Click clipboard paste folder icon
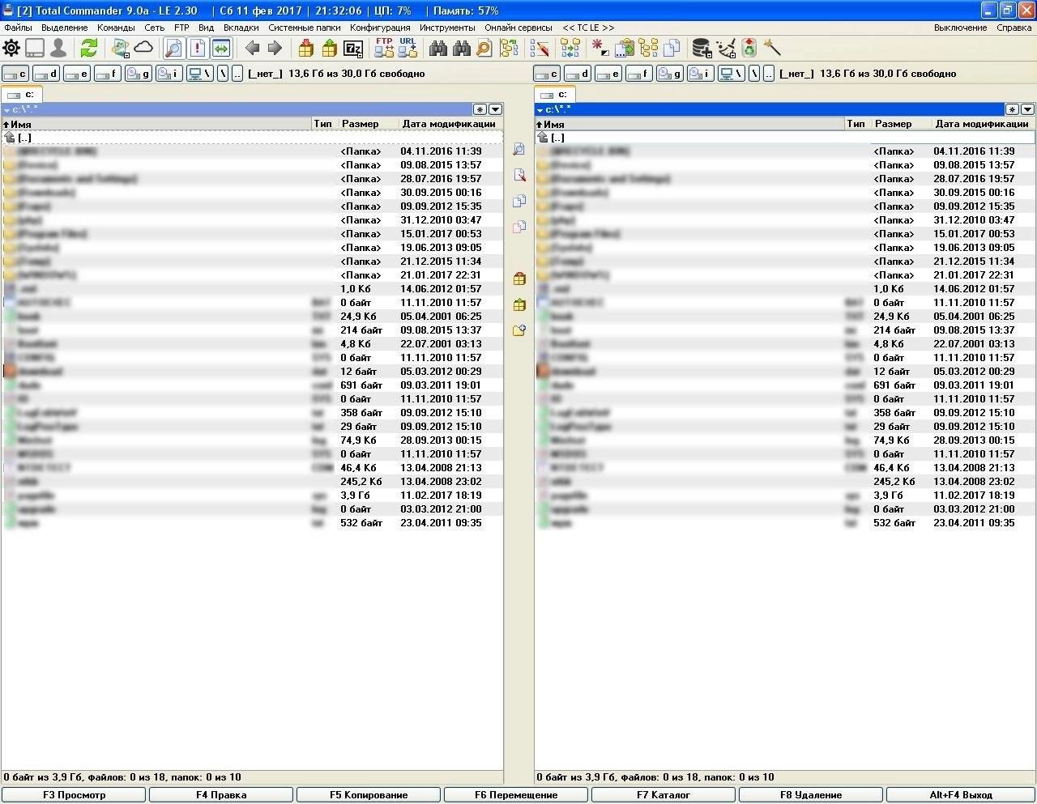 [625, 48]
